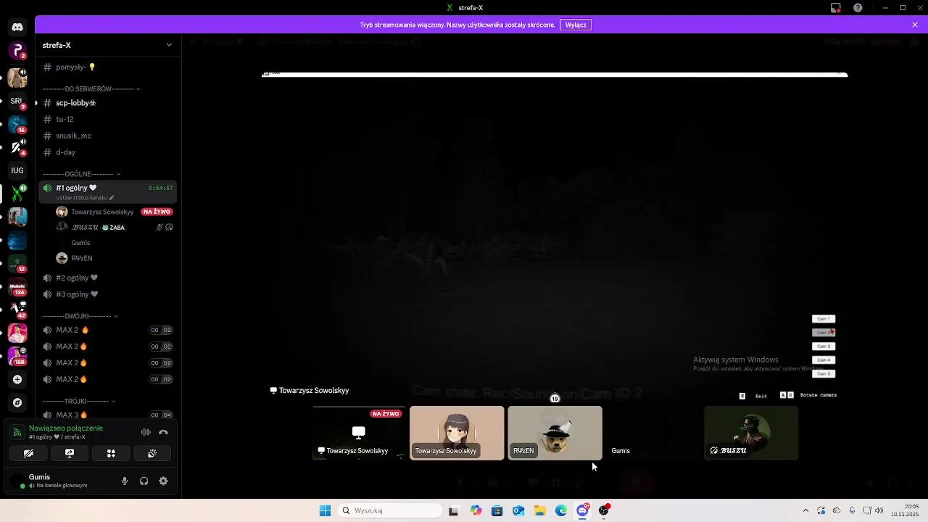928x522 pixels.
Task: Join #3 ogólny voice channel
Action: (x=107, y=294)
